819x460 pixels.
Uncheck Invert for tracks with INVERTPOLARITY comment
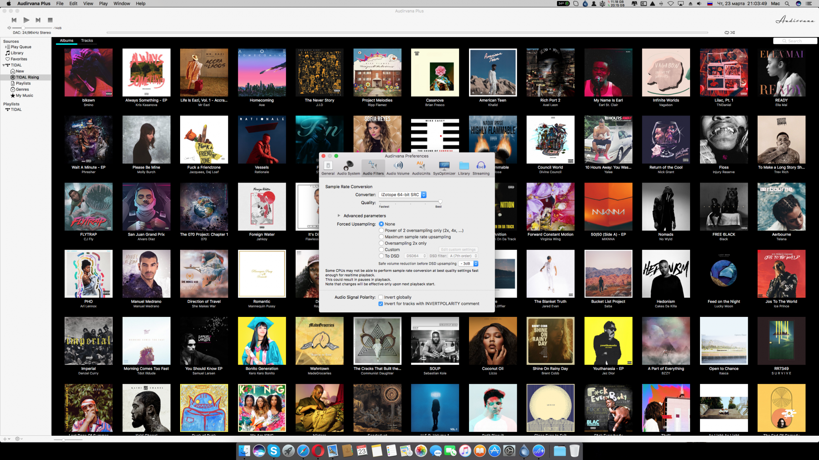(381, 304)
